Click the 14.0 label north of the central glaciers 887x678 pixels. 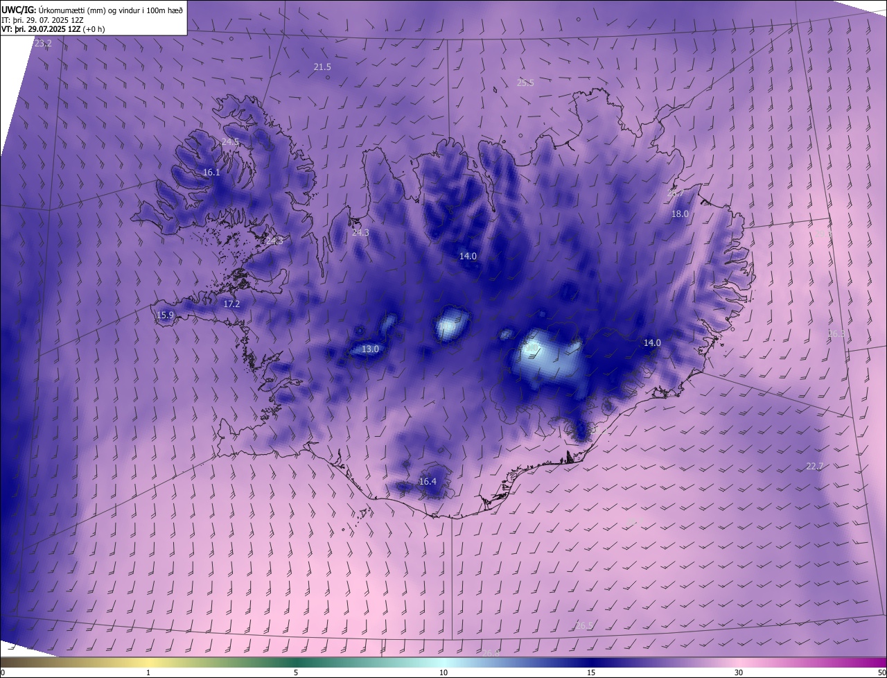tap(468, 257)
